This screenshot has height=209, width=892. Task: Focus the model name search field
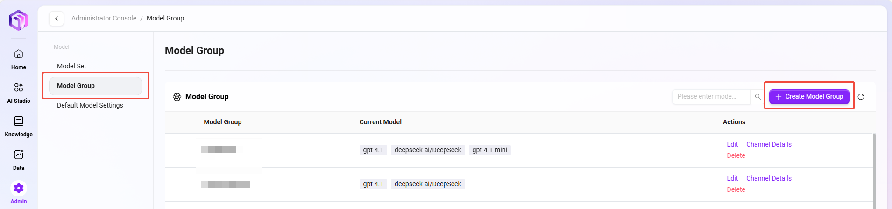pos(710,96)
